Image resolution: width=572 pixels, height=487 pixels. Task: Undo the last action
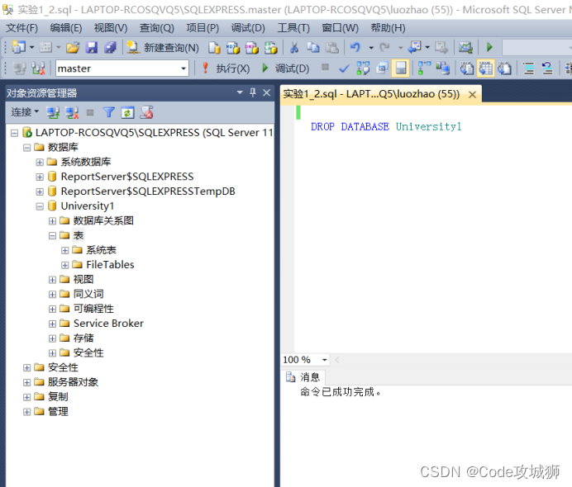pyautogui.click(x=355, y=47)
